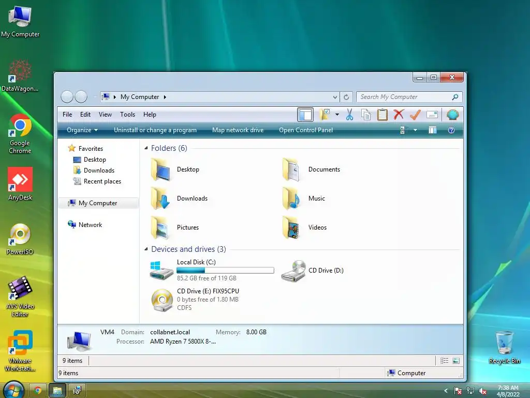Click the Forward navigation button
The height and width of the screenshot is (398, 530).
[x=81, y=97]
